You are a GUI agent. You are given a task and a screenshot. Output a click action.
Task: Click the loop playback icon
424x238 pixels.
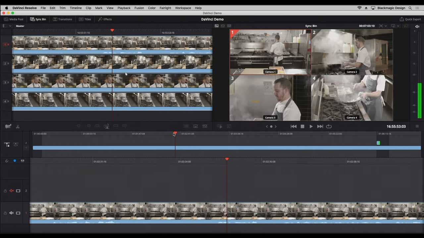[329, 126]
